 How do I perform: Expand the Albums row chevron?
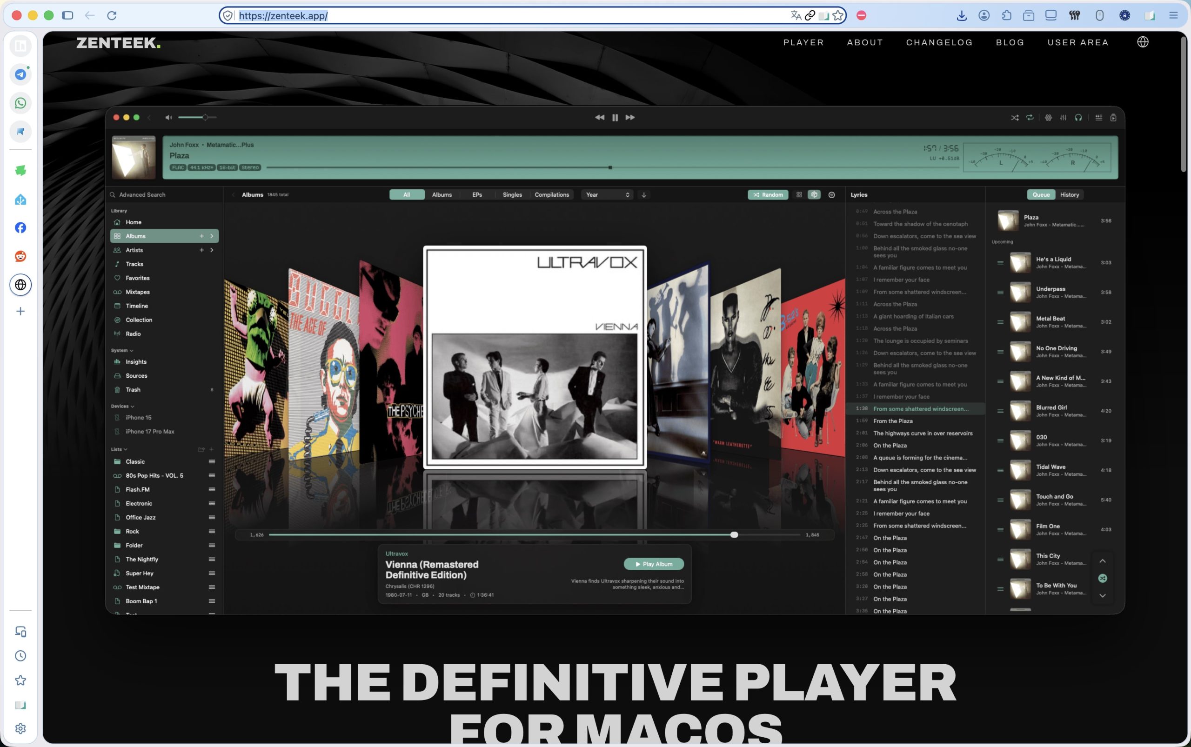(212, 236)
